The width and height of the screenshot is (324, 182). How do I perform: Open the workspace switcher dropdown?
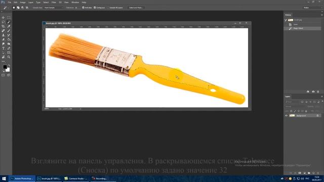(x=312, y=8)
